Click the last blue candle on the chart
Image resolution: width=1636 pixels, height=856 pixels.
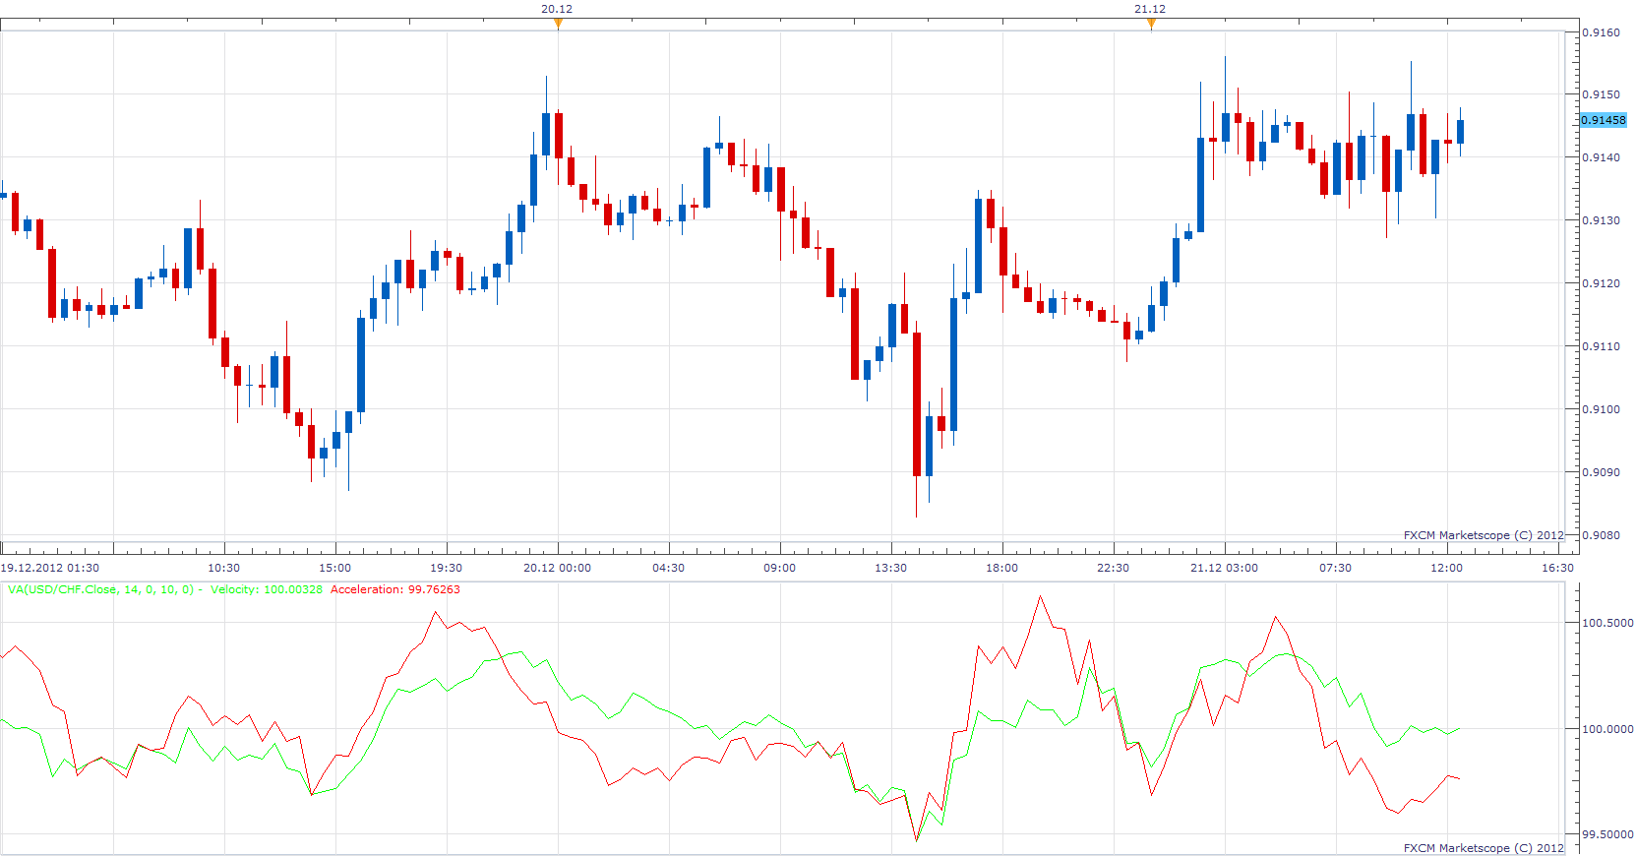coord(1461,132)
